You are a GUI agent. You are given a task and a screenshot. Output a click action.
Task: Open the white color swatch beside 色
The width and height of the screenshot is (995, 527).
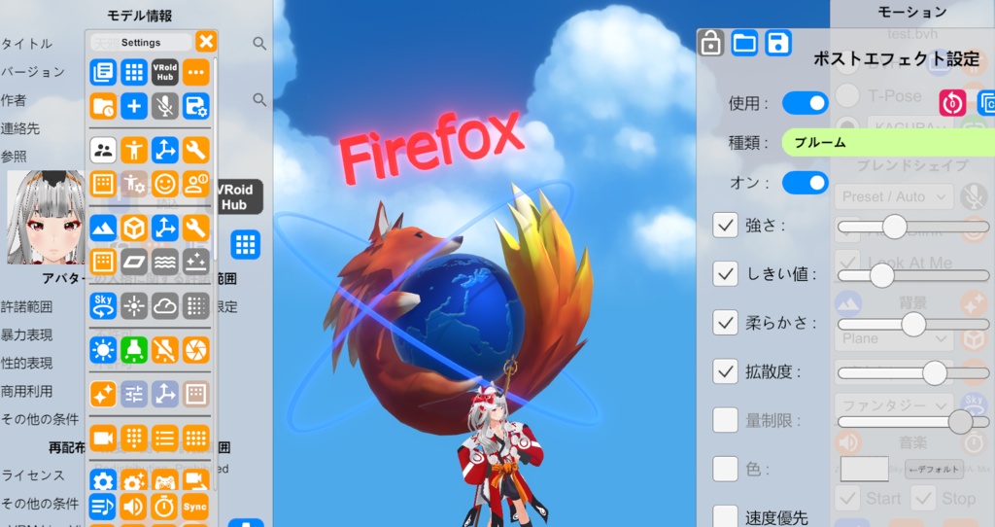(x=864, y=470)
